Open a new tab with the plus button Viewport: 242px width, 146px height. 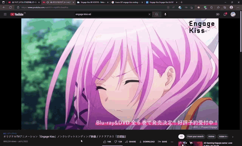[181, 2]
